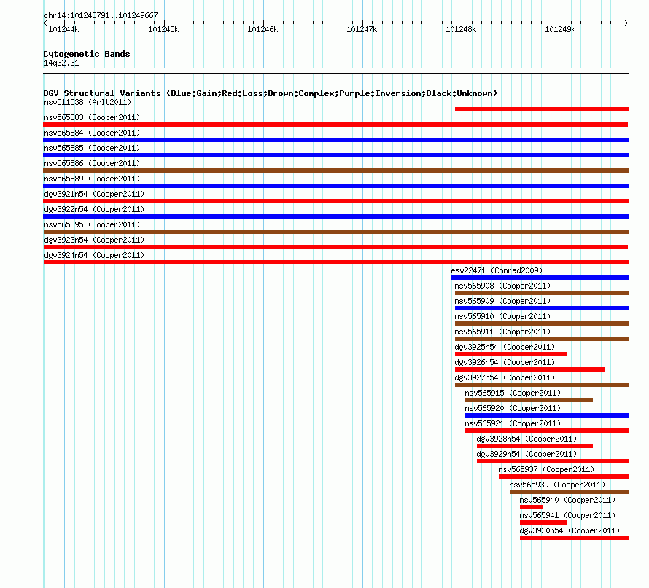
Task: Open the nsv565908 (Cooper2011) label
Action: tap(502, 286)
